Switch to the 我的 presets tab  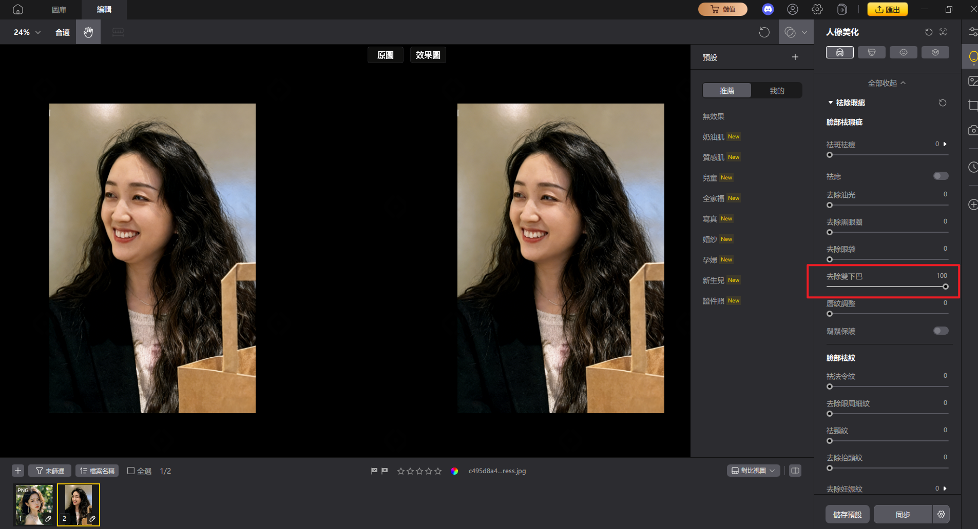[x=777, y=90]
